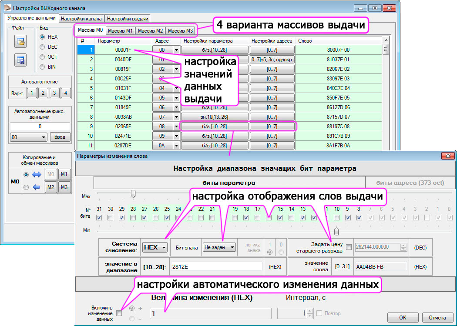Click the double-headed swap arrow icon
457x326 pixels.
point(37,175)
